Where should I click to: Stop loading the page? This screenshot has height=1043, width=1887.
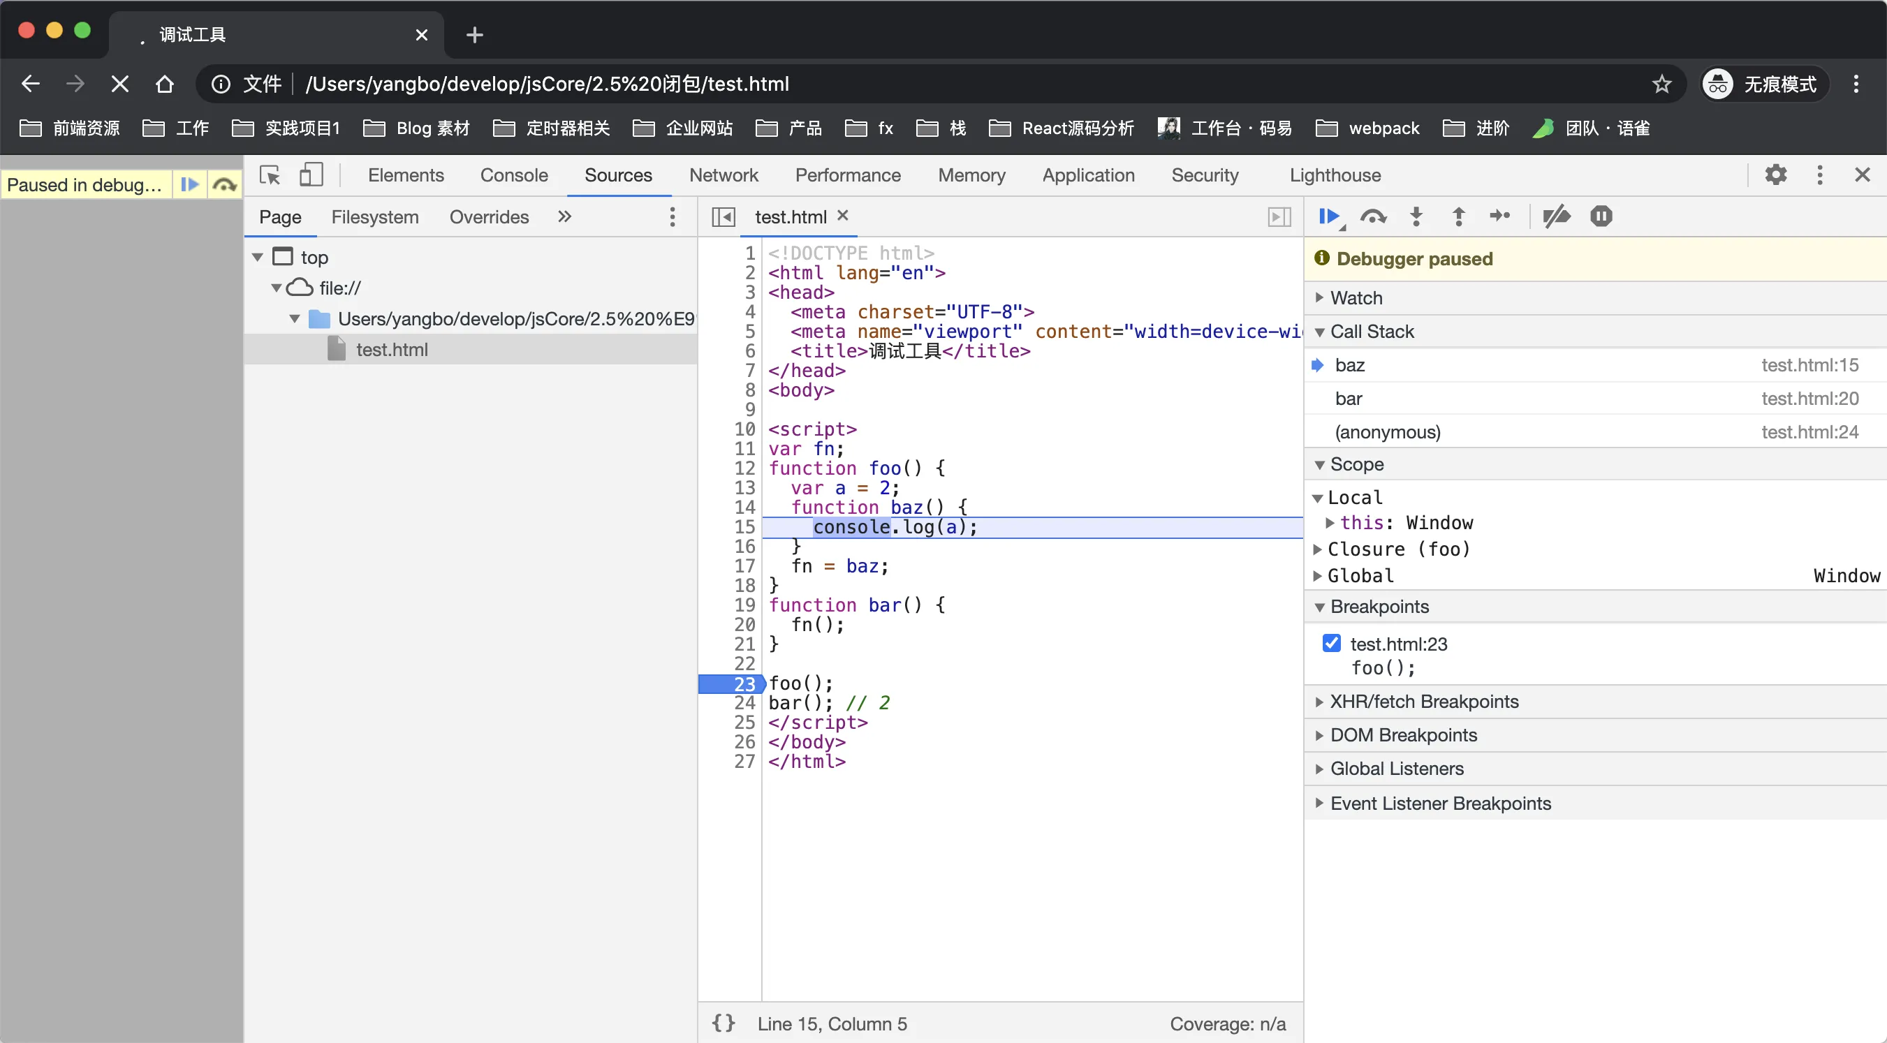coord(119,84)
